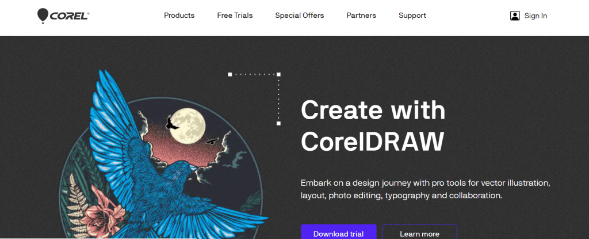Click the Corel balloon logo icon

tap(43, 15)
